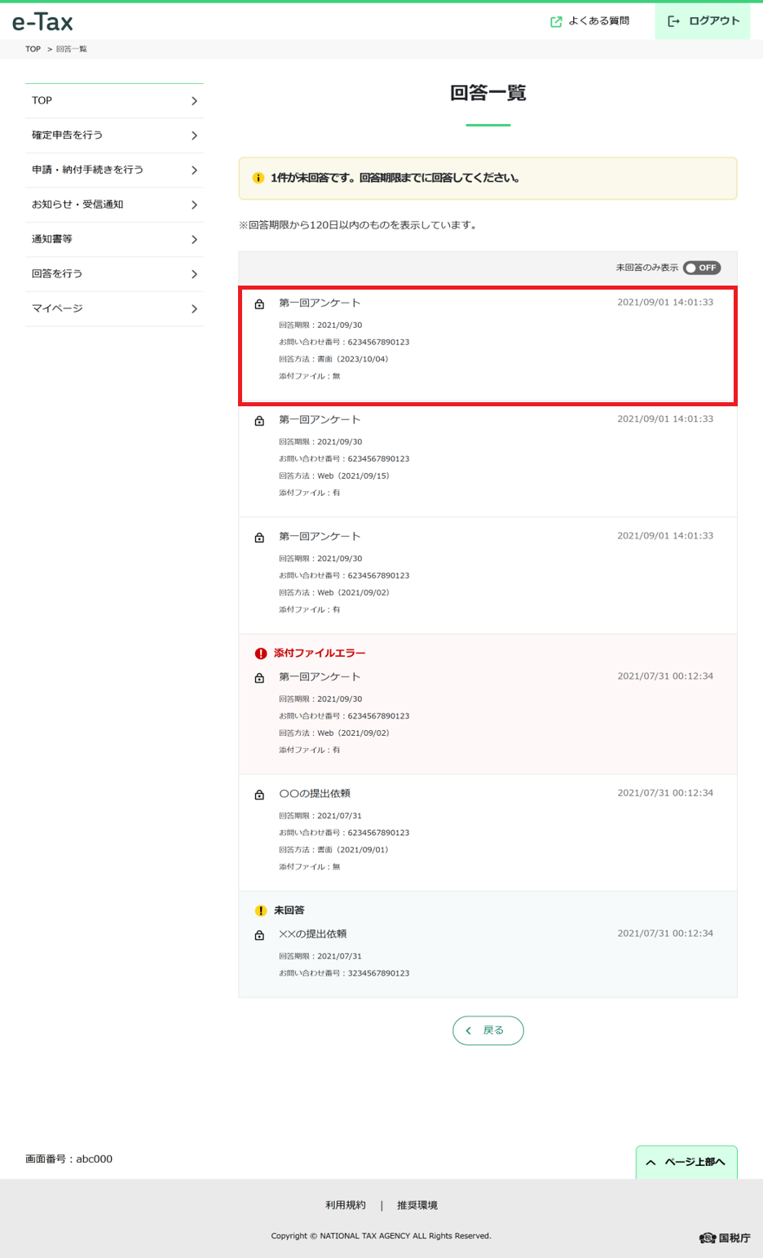This screenshot has width=763, height=1258.
Task: Click the lock icon of the highlighted 第一回アンケート
Action: point(259,303)
